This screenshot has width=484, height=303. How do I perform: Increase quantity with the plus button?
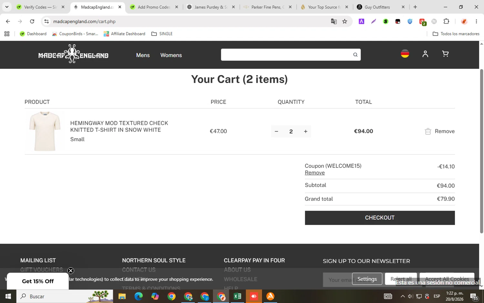click(306, 131)
